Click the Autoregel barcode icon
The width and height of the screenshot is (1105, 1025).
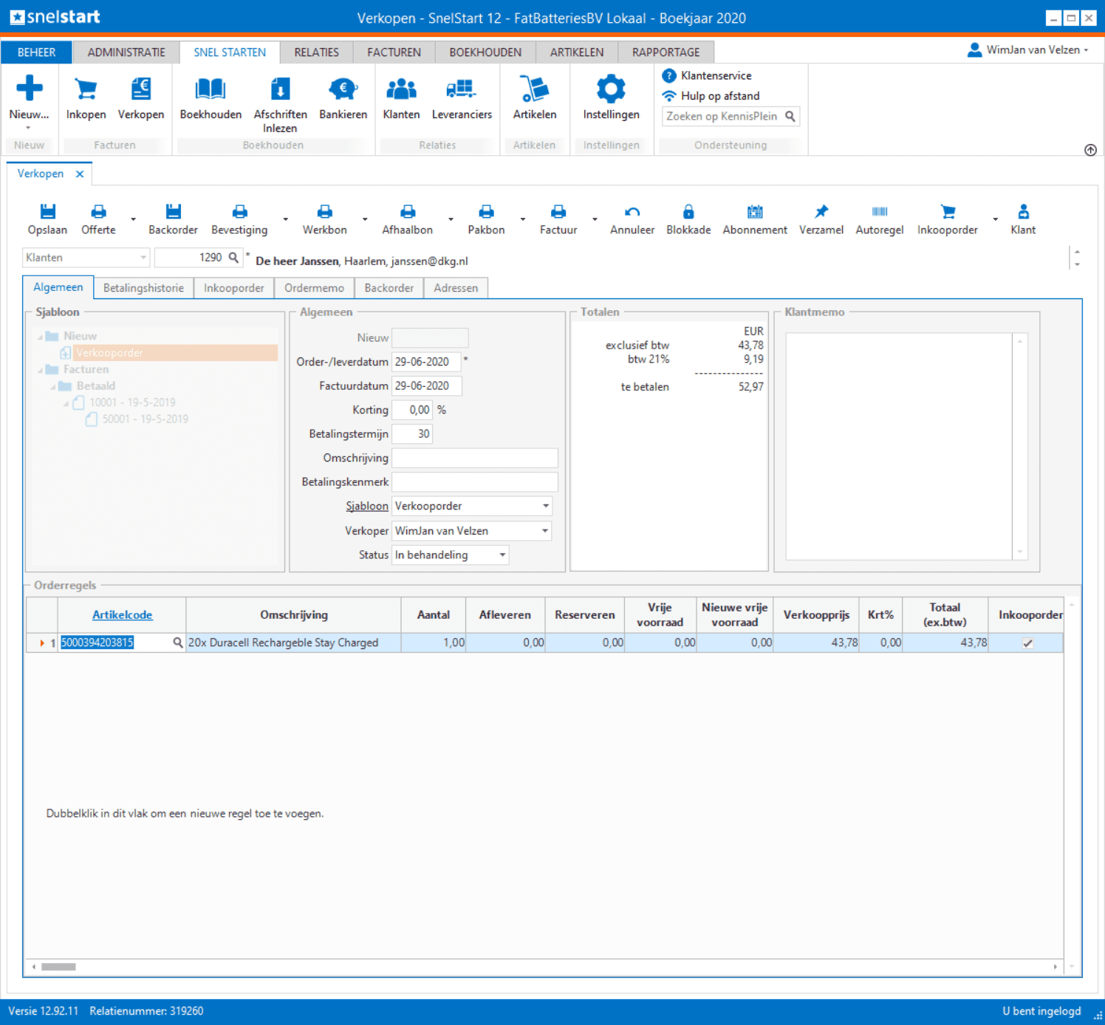pos(880,212)
